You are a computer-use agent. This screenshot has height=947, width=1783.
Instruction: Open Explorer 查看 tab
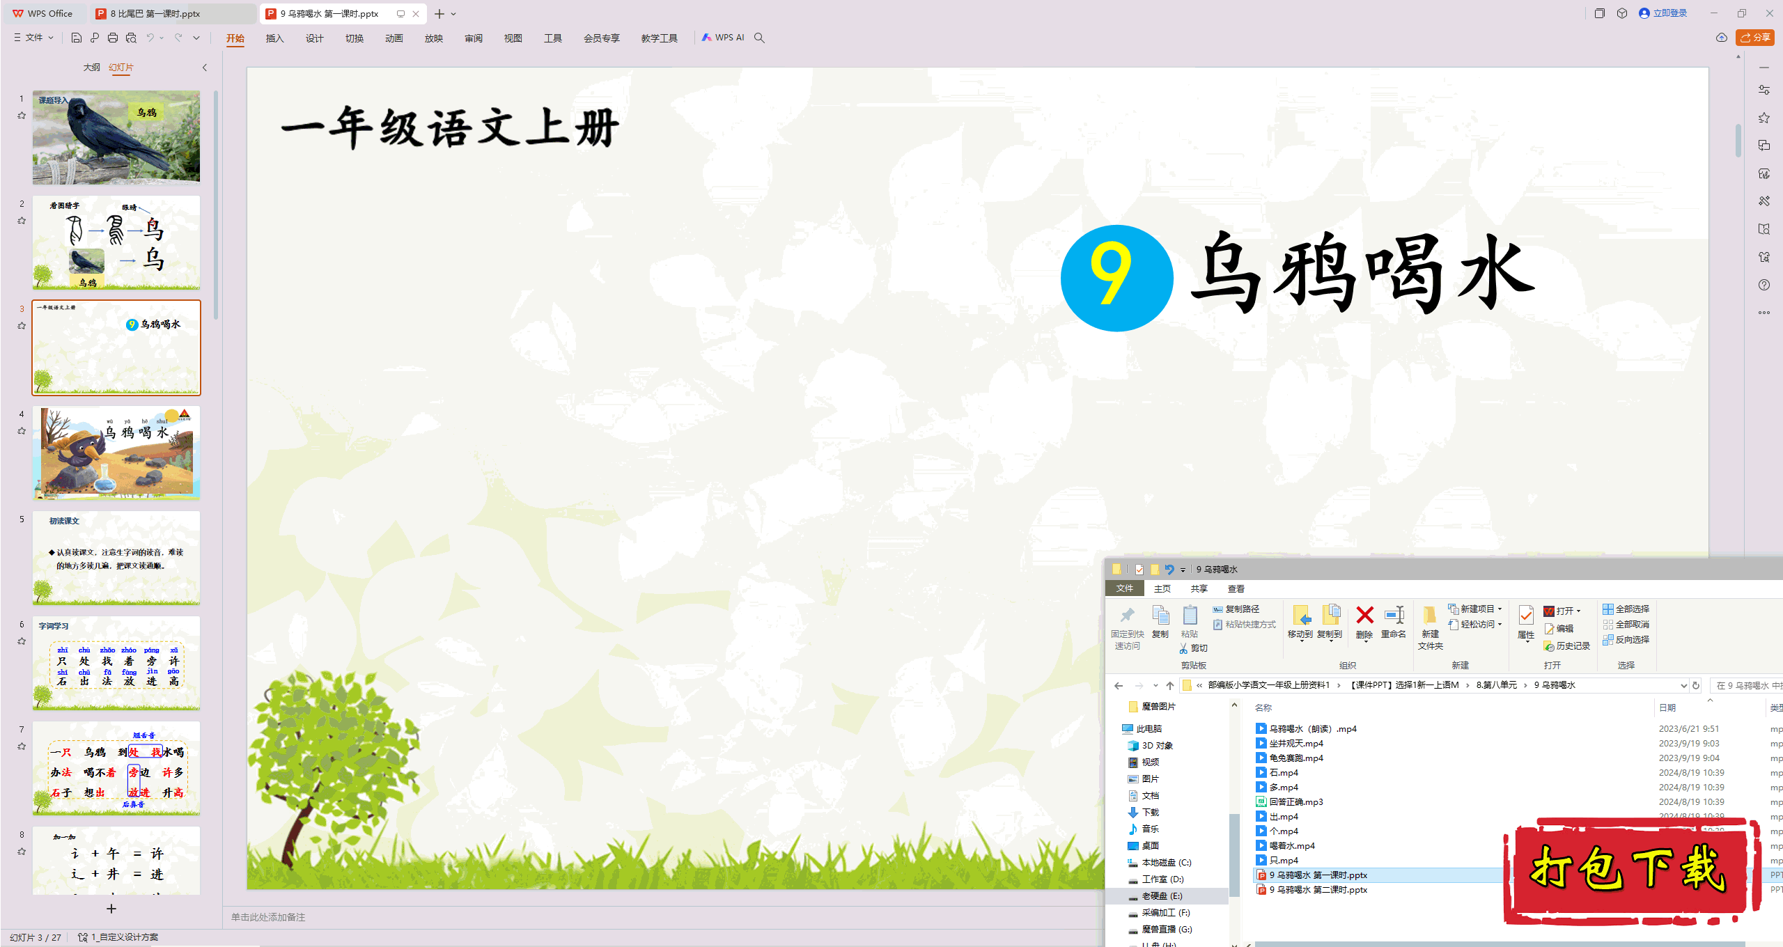pos(1236,589)
